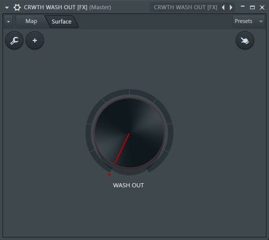Click the window title CRWTH WASH OUT (Master)

(x=68, y=7)
